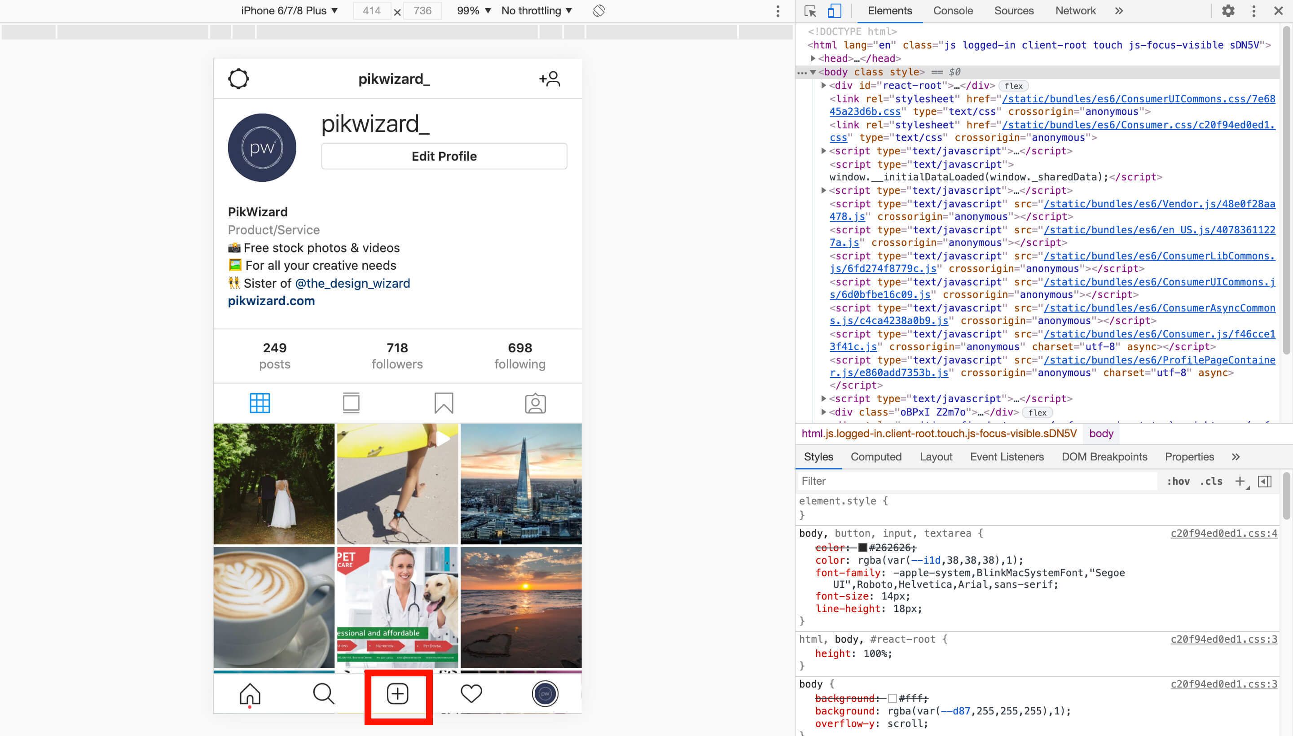Expand the react-root div node
Screen dimensions: 1293x736
[x=824, y=85]
